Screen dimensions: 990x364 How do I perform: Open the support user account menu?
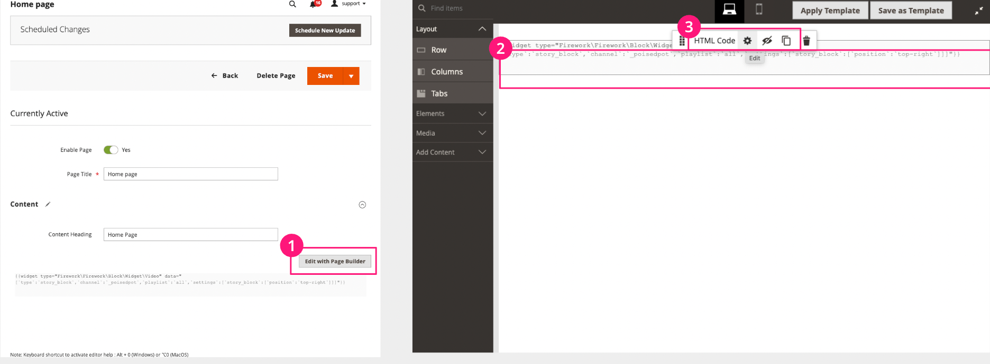(349, 4)
